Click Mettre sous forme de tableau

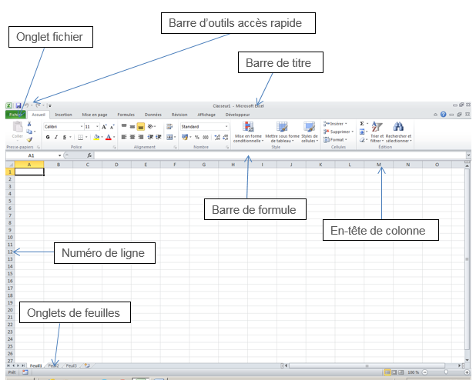[x=282, y=132]
